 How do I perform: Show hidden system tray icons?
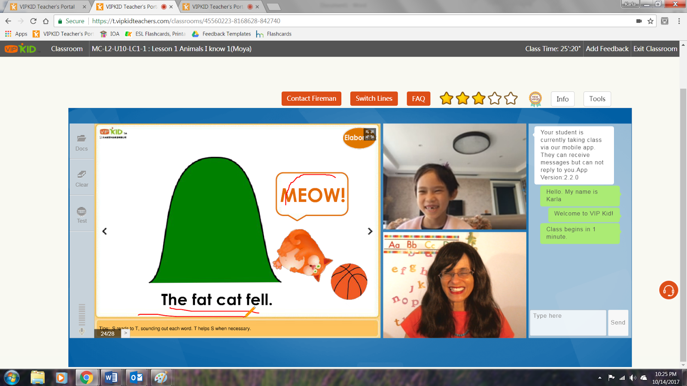(600, 378)
